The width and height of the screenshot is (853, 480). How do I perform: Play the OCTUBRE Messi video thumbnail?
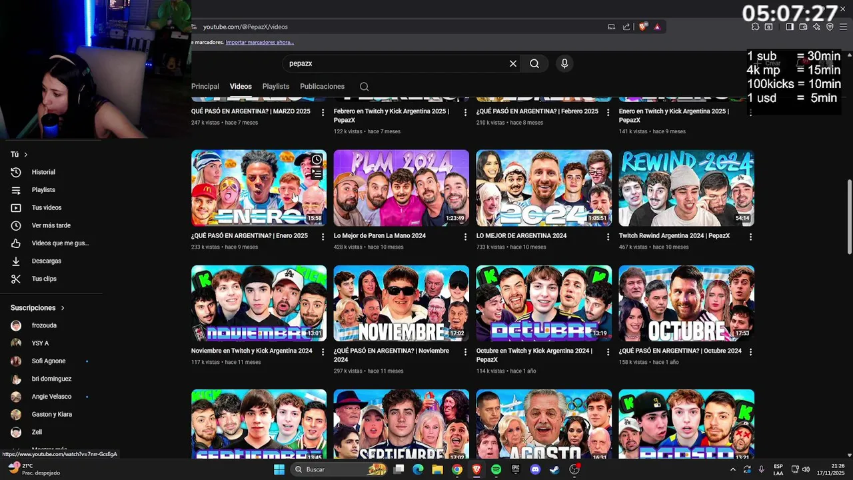[686, 303]
